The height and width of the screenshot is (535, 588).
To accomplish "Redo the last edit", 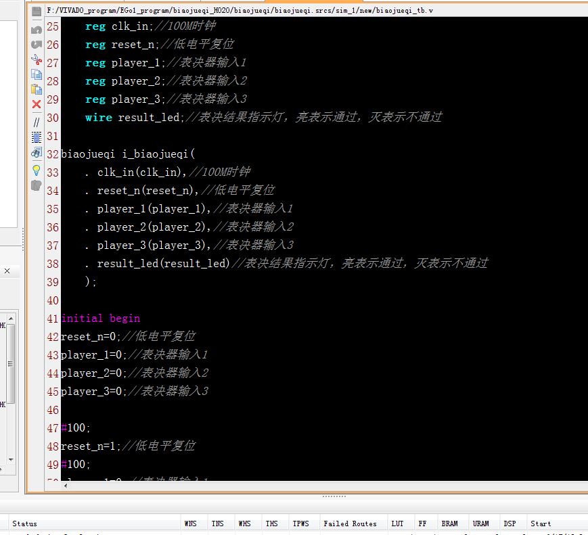I will click(x=36, y=44).
